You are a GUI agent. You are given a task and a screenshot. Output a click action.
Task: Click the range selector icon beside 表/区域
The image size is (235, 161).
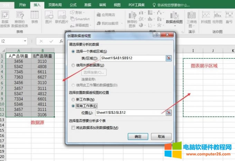coord(168,58)
